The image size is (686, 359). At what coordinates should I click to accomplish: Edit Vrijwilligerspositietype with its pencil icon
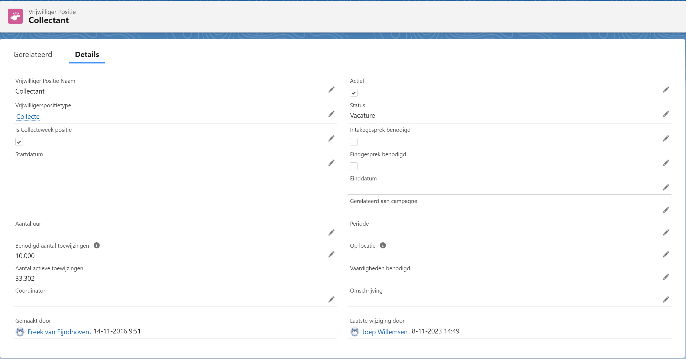331,114
